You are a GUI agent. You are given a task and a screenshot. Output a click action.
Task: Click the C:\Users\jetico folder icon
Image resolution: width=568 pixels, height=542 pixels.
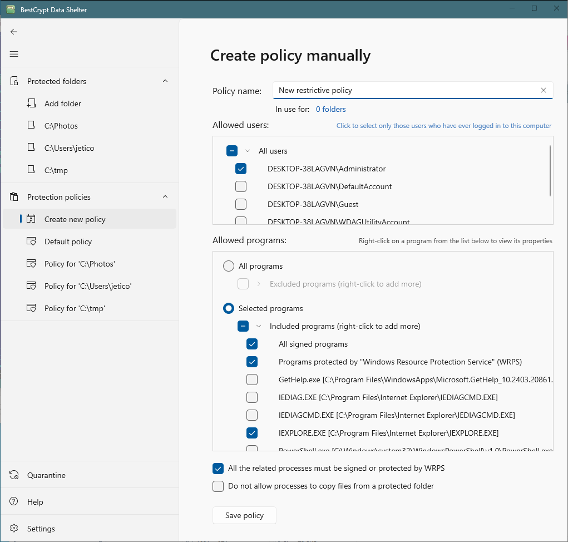(32, 147)
